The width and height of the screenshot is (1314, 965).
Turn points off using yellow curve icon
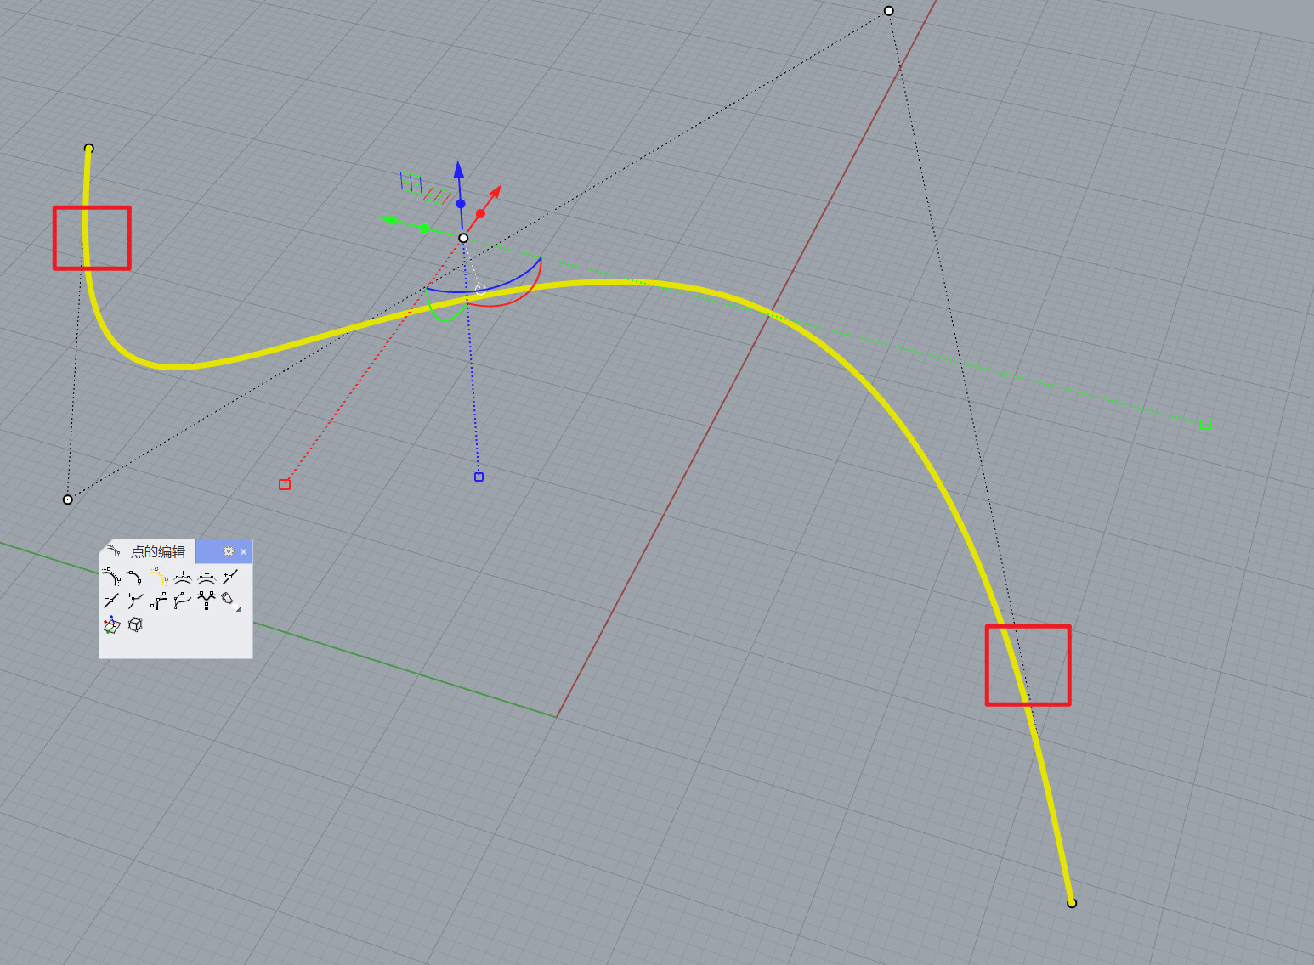[158, 578]
